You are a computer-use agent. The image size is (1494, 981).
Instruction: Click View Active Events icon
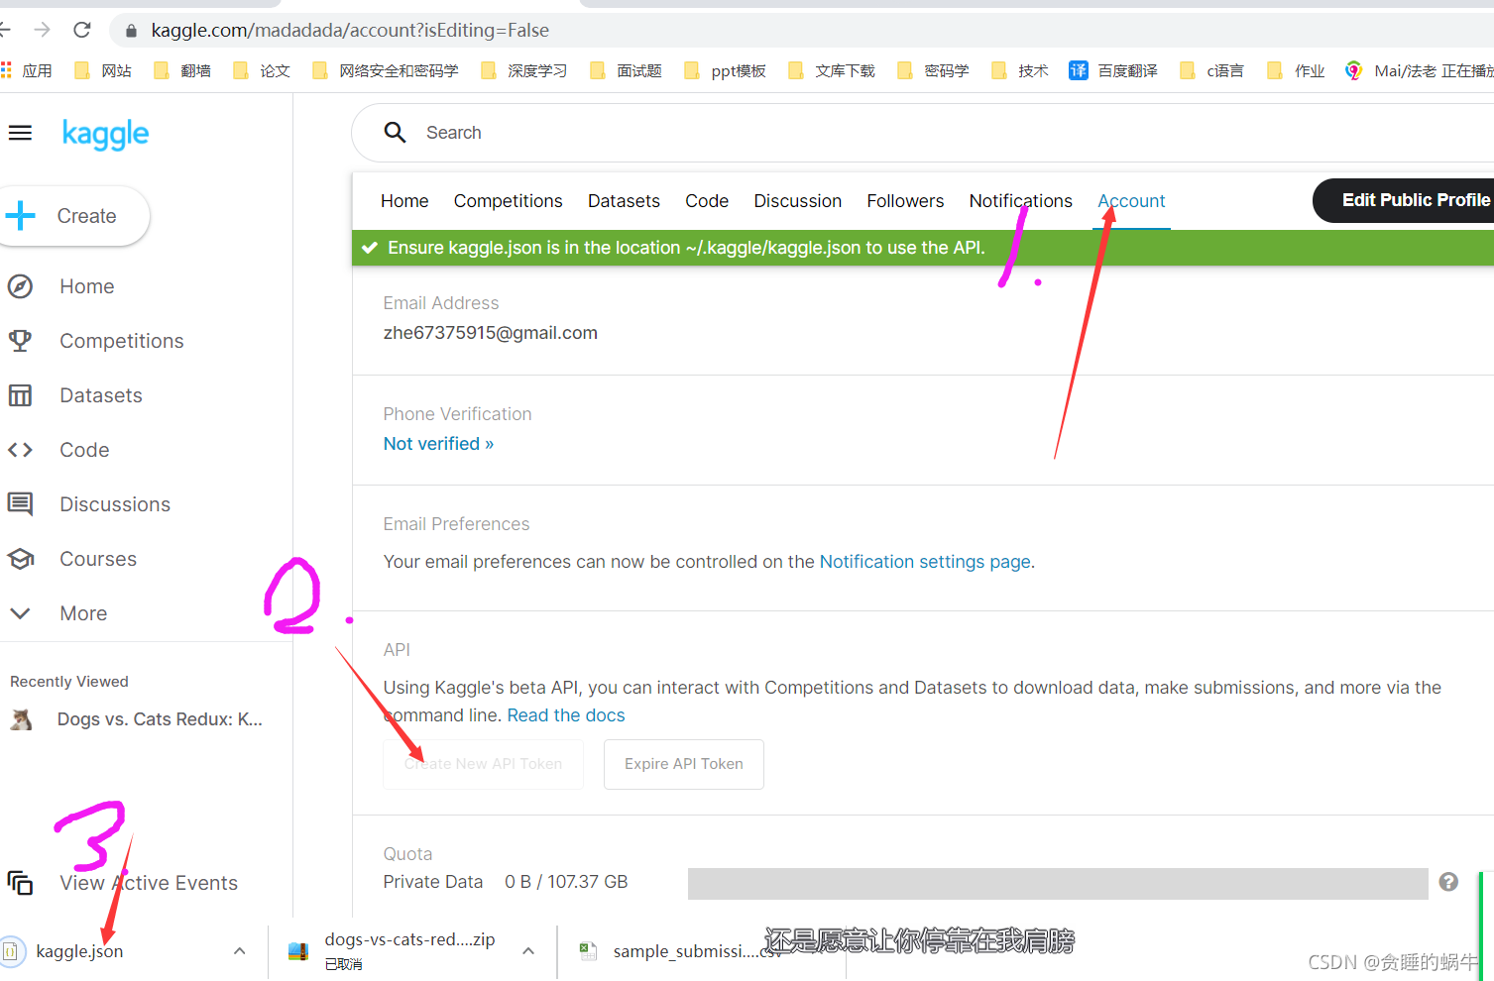point(21,882)
